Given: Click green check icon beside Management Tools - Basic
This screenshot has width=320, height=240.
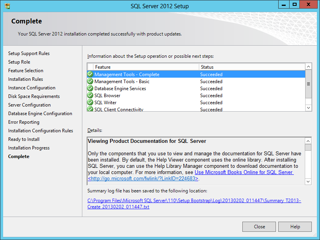Looking at the screenshot, I should [90, 82].
